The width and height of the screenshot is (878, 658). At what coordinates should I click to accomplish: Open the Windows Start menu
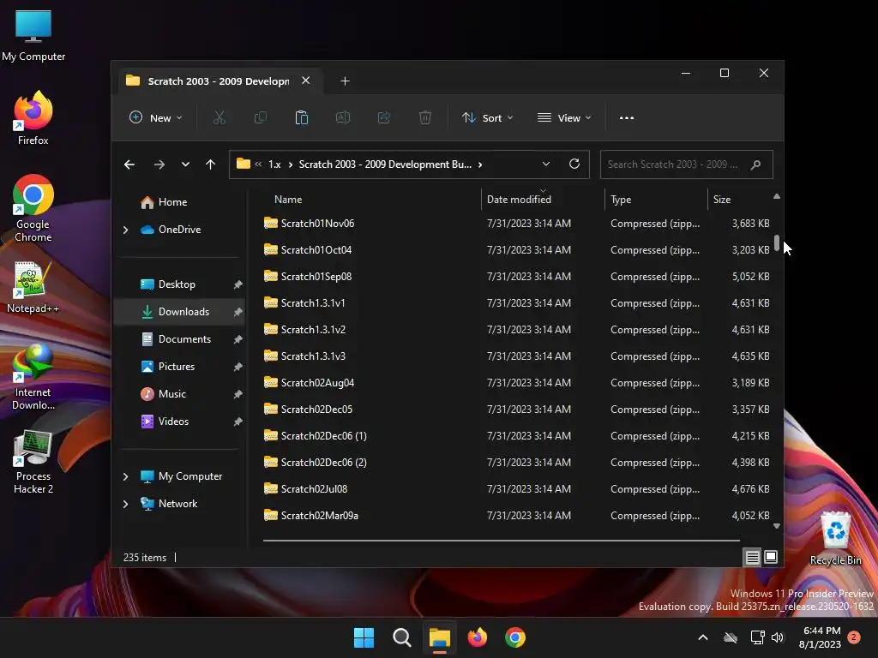point(364,637)
